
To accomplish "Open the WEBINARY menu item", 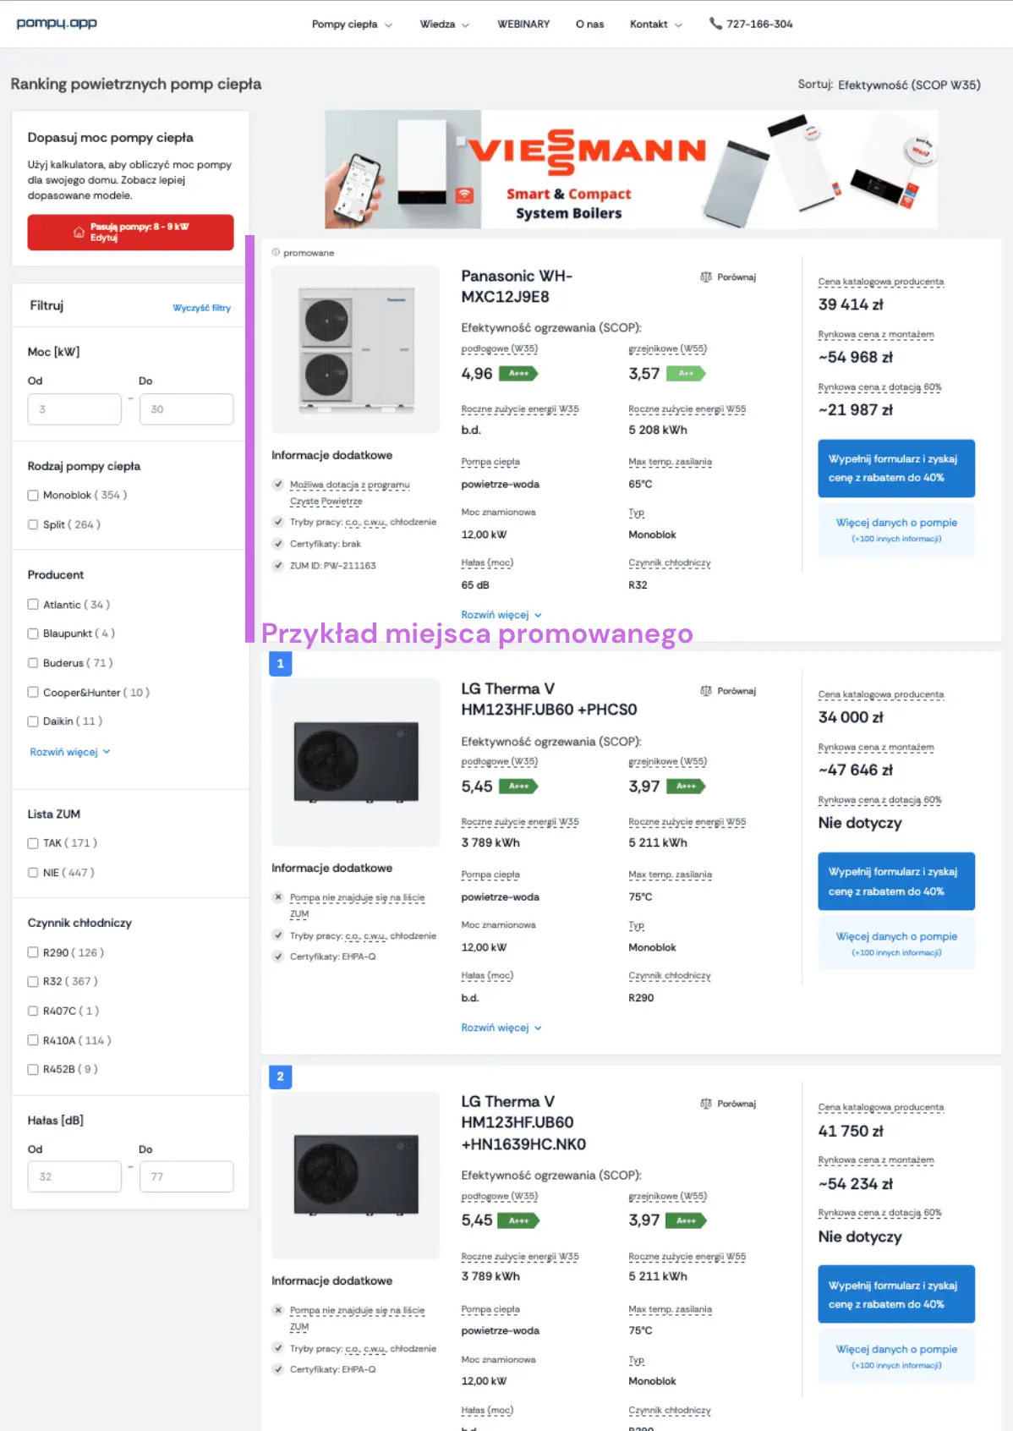I will click(x=523, y=25).
